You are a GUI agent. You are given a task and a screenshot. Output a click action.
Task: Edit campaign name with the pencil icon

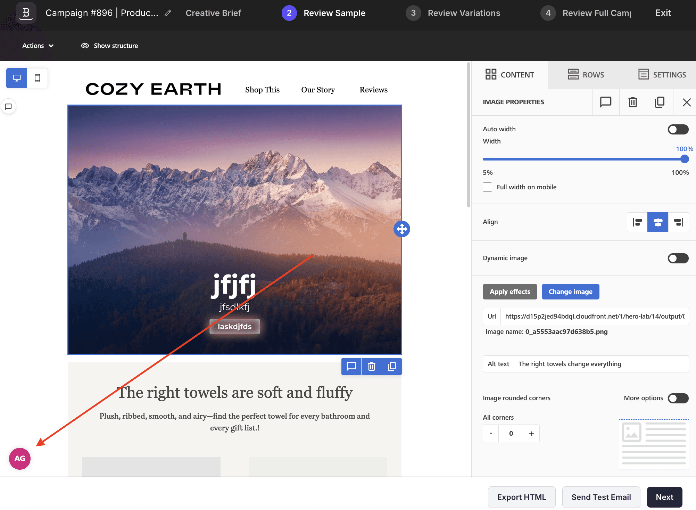pyautogui.click(x=168, y=13)
